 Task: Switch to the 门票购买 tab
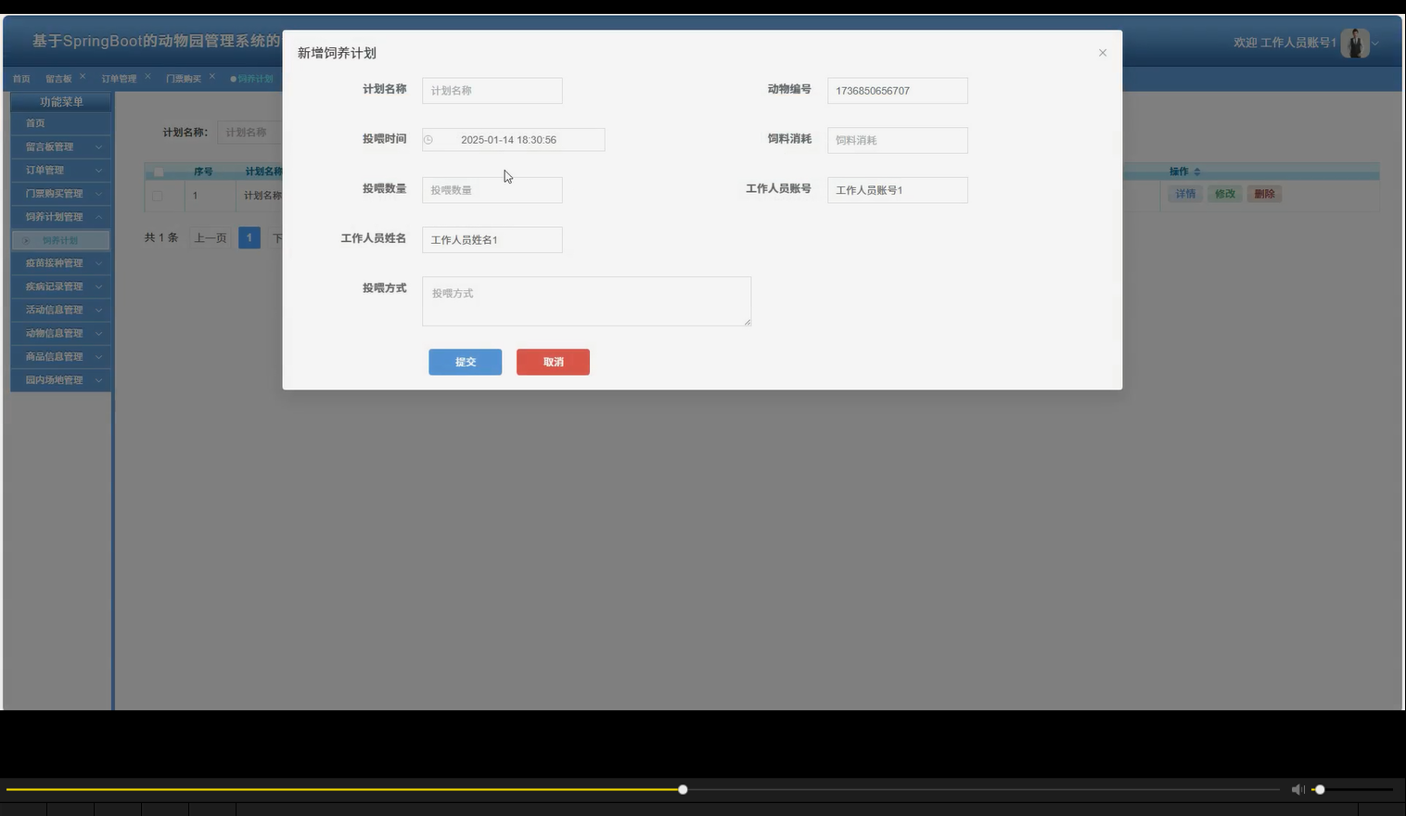184,79
